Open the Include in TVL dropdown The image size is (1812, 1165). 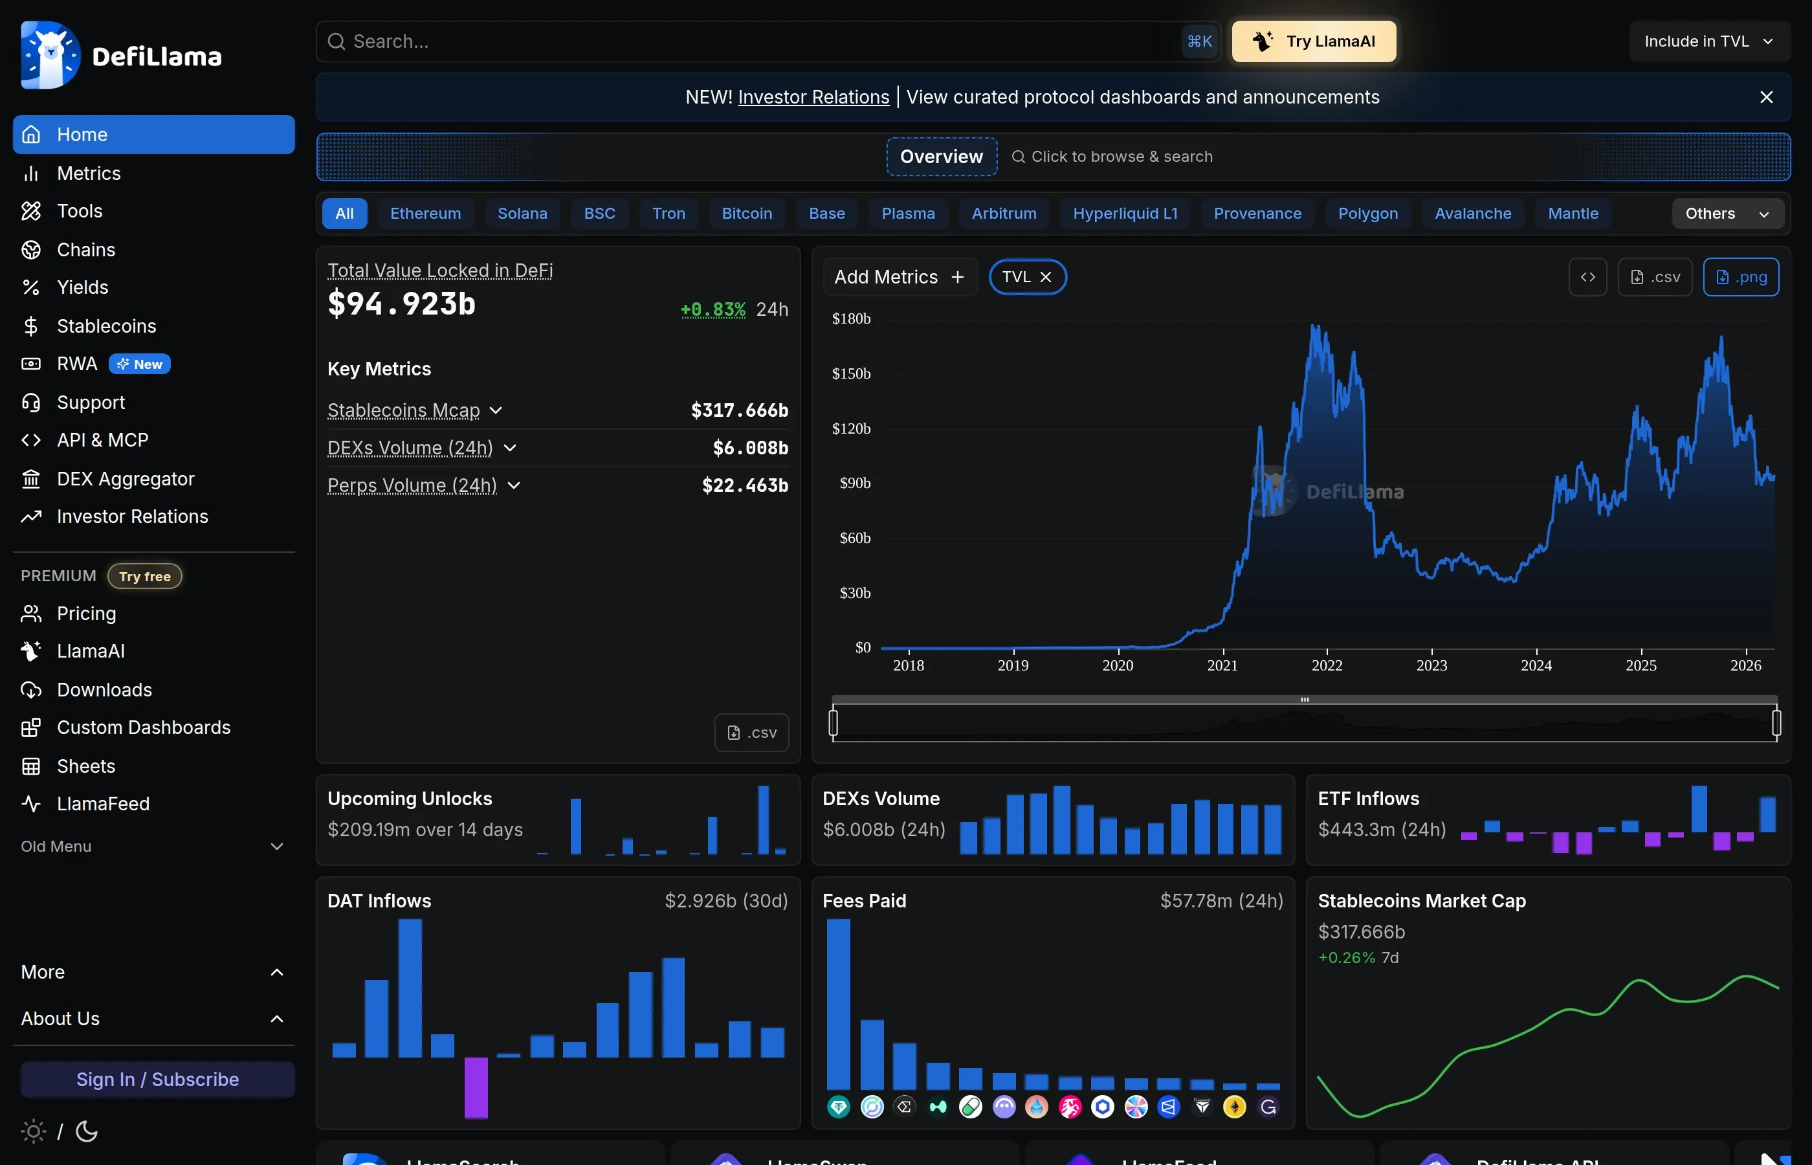pyautogui.click(x=1709, y=41)
